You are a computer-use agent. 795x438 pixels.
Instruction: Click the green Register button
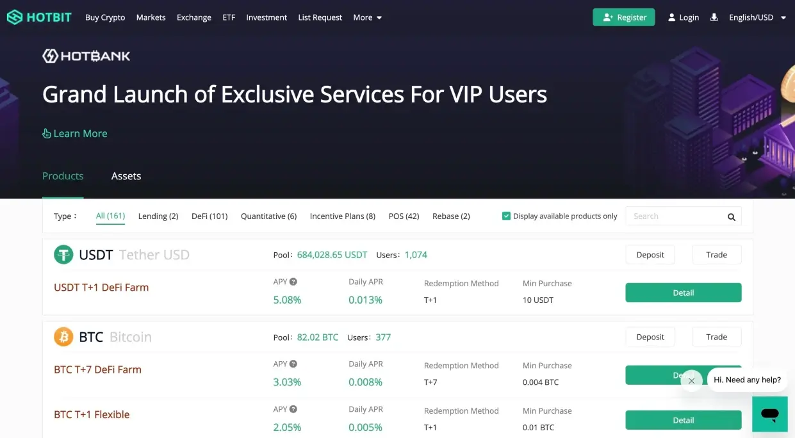pyautogui.click(x=623, y=17)
